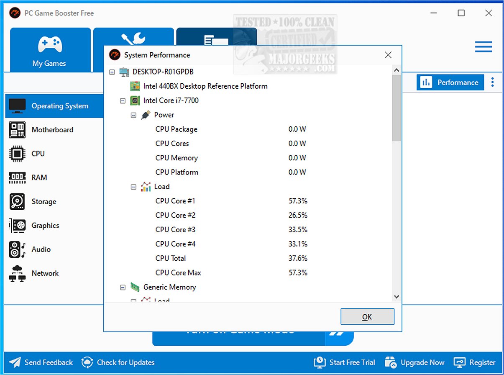Screen dimensions: 504x375
Task: Click the 26.5% value for Core #2
Action: 298,215
